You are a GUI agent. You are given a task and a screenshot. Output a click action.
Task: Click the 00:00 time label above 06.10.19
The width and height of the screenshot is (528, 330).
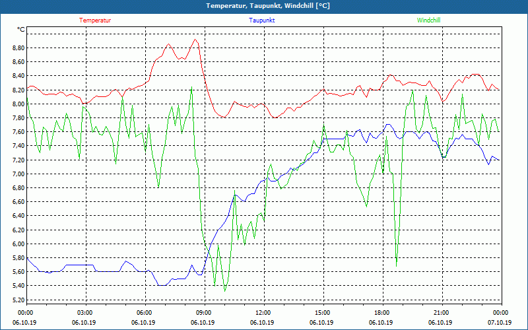point(25,312)
